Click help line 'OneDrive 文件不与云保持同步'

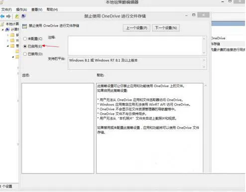coord(122,114)
